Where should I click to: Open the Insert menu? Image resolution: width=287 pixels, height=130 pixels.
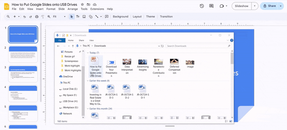coord(40,9)
